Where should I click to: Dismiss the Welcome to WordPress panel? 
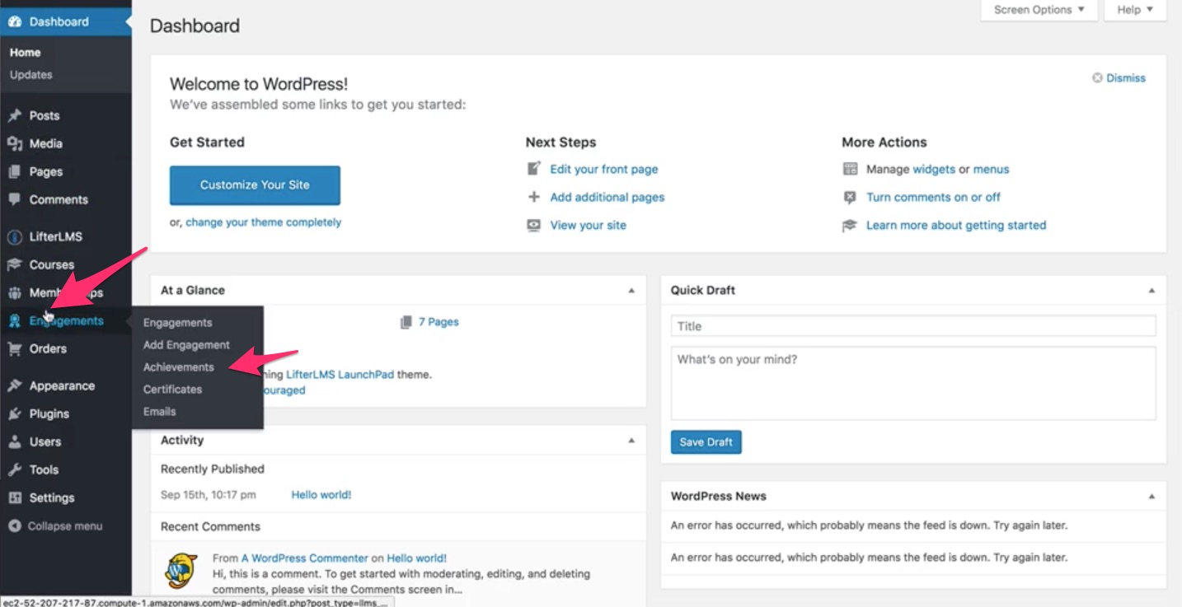click(x=1119, y=78)
